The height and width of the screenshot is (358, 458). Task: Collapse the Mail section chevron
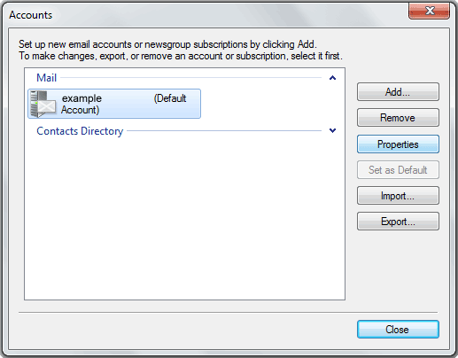(x=332, y=78)
